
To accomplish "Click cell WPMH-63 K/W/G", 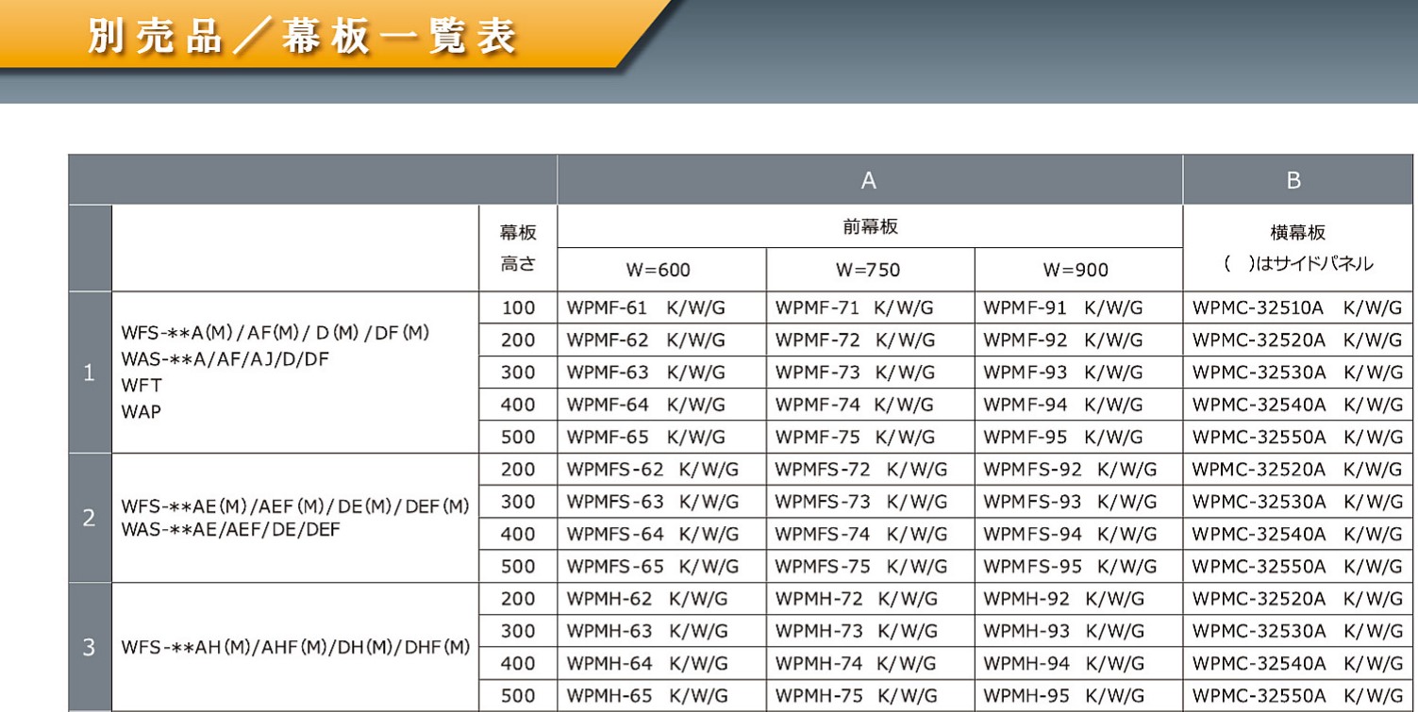I will pos(661,631).
